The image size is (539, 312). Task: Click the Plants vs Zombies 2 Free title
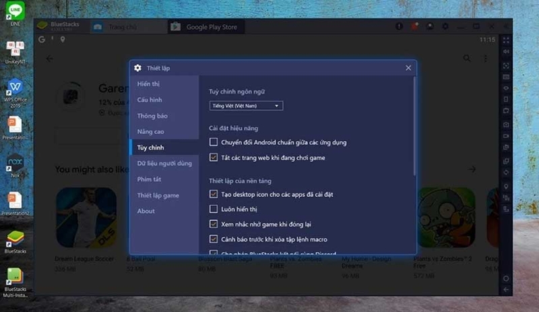tap(443, 262)
